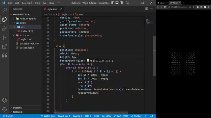211x118 pixels.
Task: Change language mode SCSS
Action: pos(106,116)
